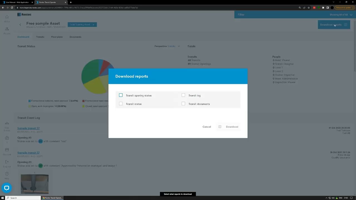Click the Filter label in top bar
The image size is (356, 200).
pos(241,14)
